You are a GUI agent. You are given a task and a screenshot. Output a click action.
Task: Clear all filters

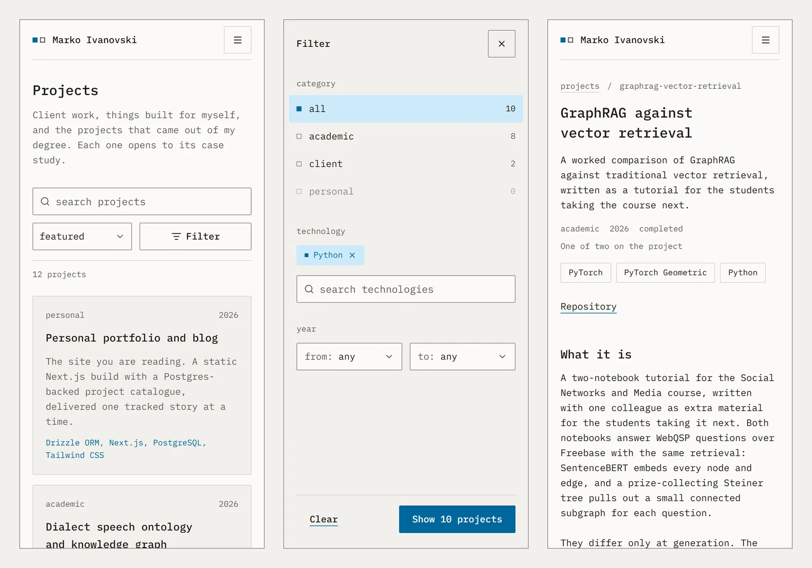(x=323, y=519)
